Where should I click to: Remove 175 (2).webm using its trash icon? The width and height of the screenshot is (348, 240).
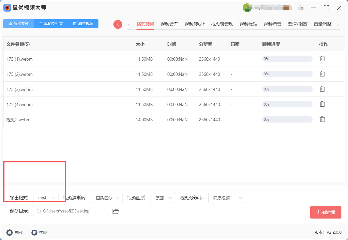[x=322, y=74]
